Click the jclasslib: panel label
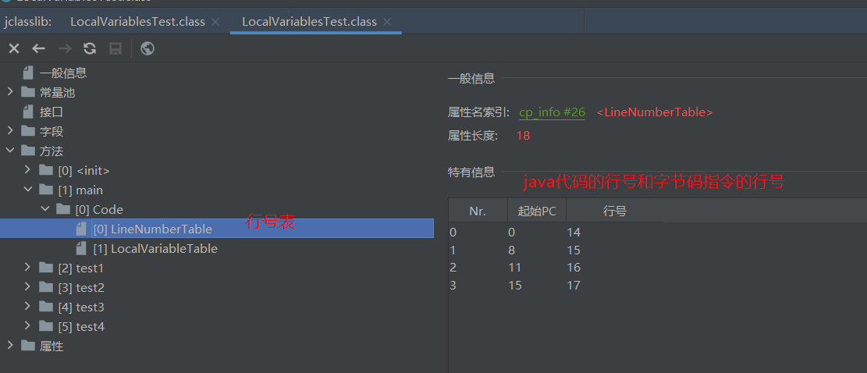 pyautogui.click(x=28, y=22)
